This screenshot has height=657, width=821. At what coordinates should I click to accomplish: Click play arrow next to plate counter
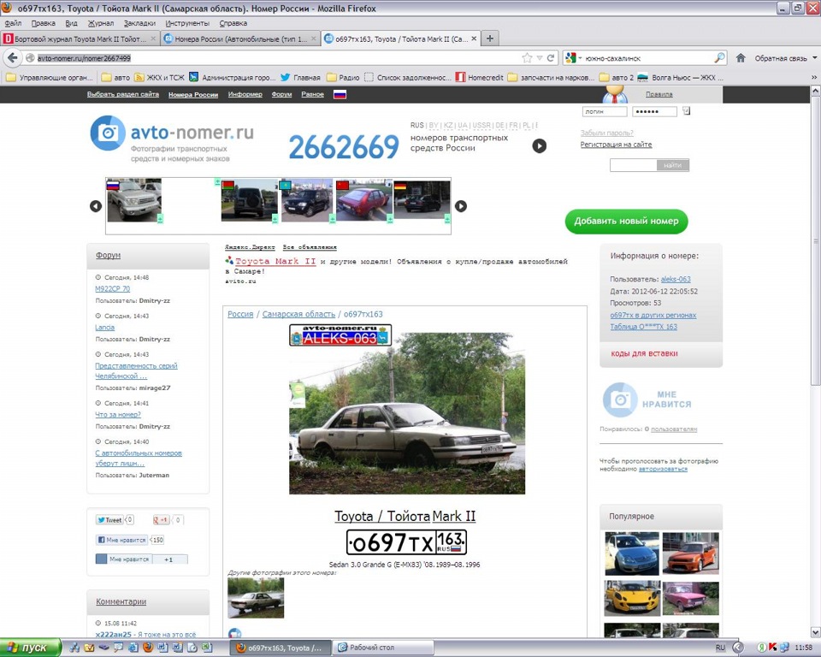(x=540, y=145)
